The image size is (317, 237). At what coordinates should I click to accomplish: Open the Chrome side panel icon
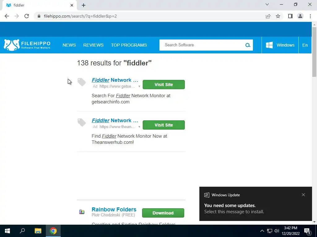click(290, 16)
